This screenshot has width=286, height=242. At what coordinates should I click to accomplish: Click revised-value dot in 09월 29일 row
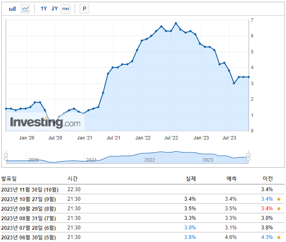pyautogui.click(x=279, y=209)
